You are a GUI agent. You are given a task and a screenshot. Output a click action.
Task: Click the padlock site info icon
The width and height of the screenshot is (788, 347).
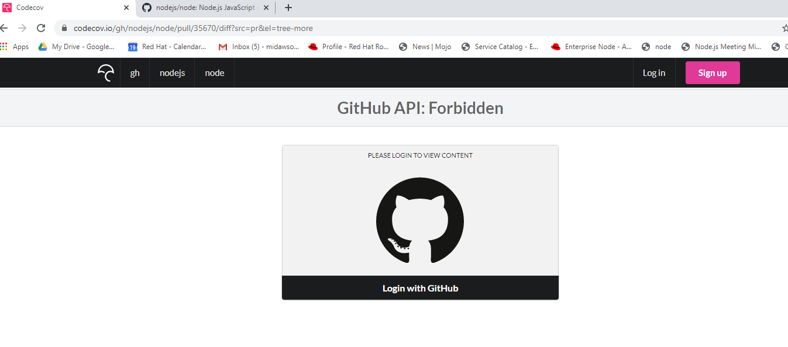point(64,28)
